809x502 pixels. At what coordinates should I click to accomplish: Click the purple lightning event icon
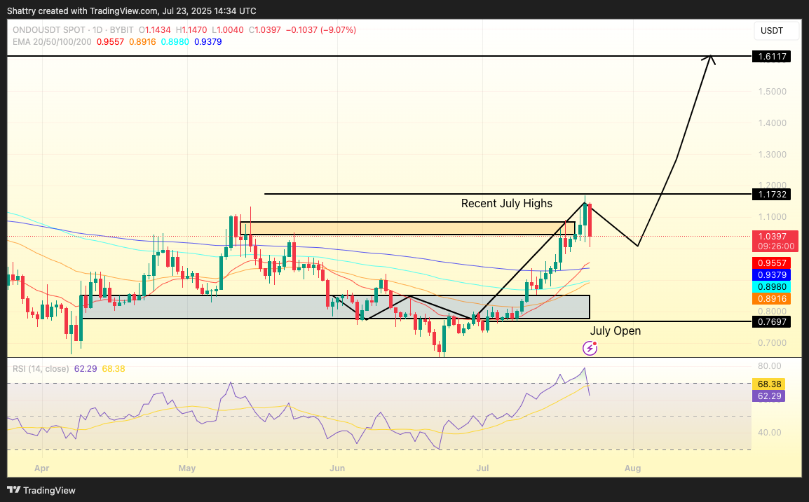590,348
